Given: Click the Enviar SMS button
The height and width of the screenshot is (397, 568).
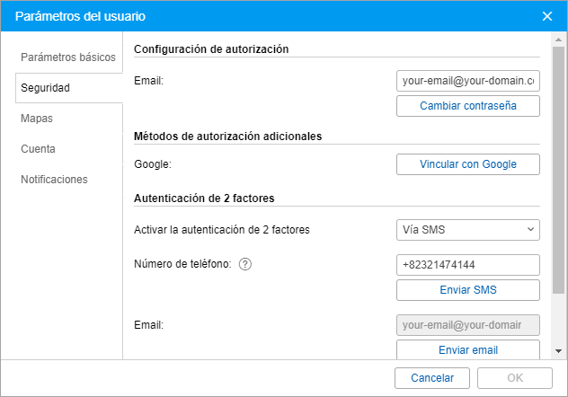Looking at the screenshot, I should [x=467, y=289].
